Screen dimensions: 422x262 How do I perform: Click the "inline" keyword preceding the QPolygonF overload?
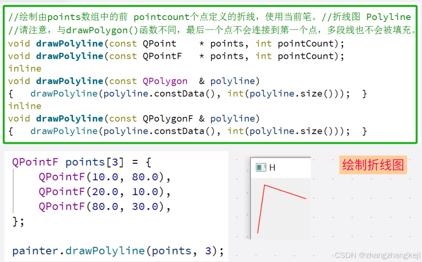pos(25,106)
